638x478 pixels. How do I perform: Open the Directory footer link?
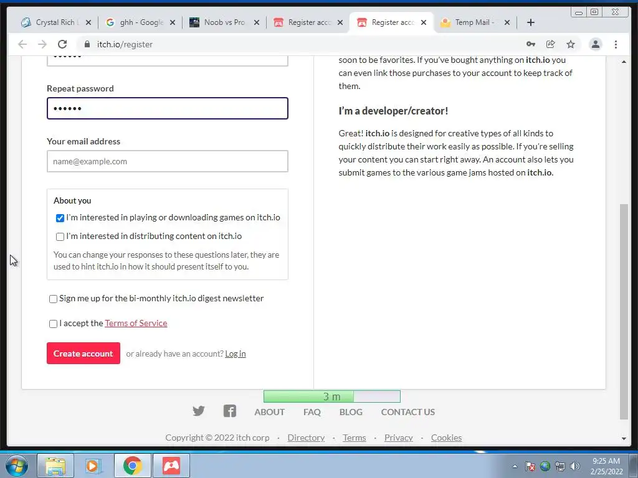306,438
